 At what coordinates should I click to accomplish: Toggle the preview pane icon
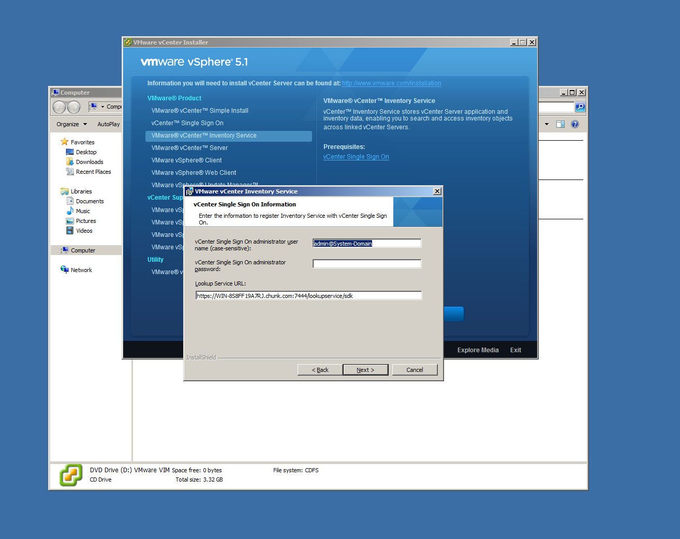pos(560,124)
